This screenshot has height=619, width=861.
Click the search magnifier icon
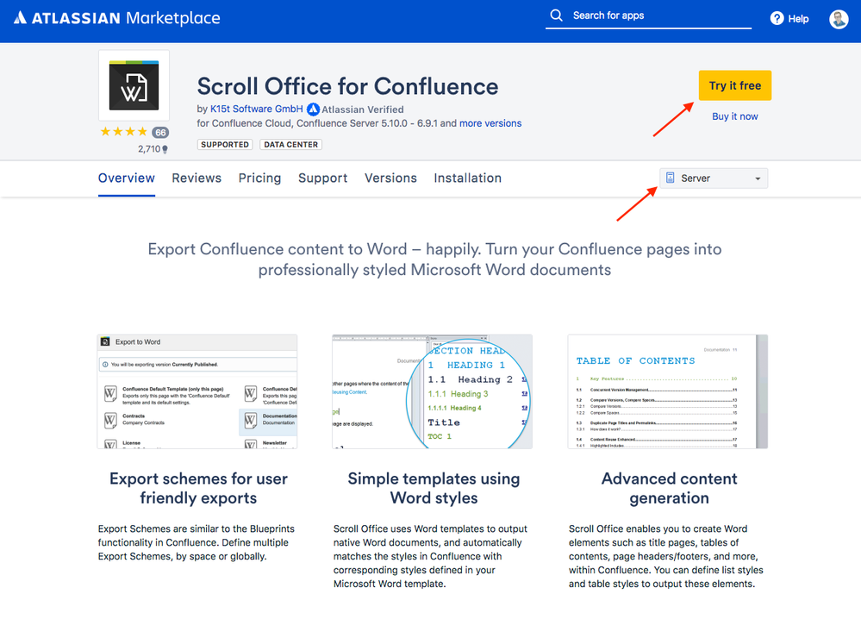556,16
